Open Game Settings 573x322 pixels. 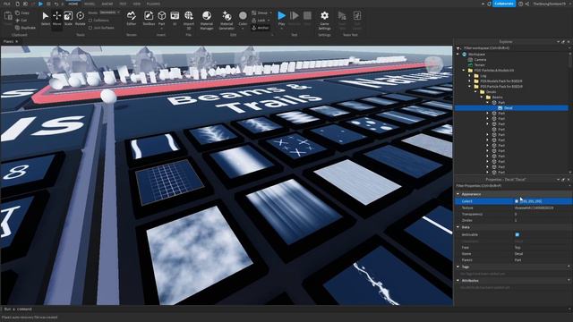(324, 20)
